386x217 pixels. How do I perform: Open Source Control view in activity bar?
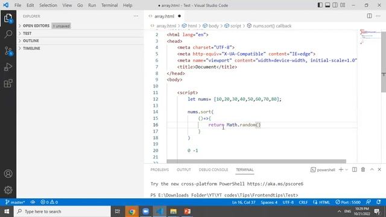8,51
